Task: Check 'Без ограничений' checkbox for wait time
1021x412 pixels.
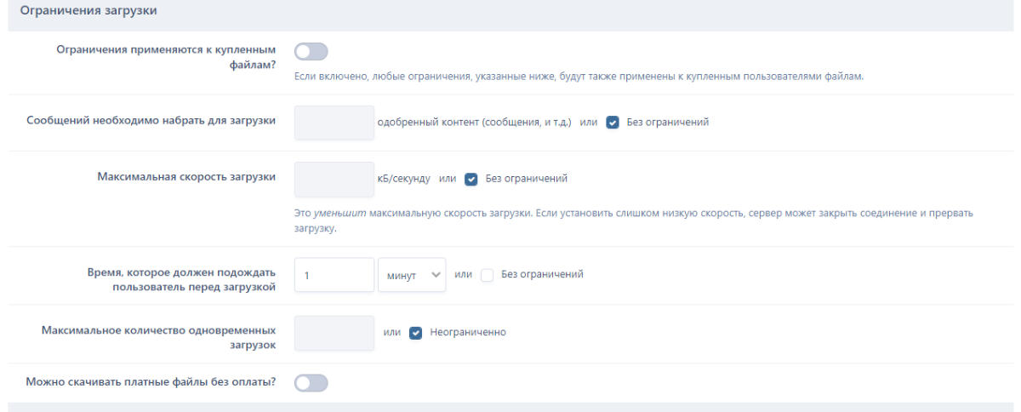Action: [487, 274]
